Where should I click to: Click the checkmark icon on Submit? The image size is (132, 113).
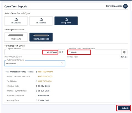pyautogui.click(x=120, y=108)
